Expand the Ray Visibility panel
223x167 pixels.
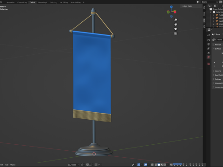(217, 75)
